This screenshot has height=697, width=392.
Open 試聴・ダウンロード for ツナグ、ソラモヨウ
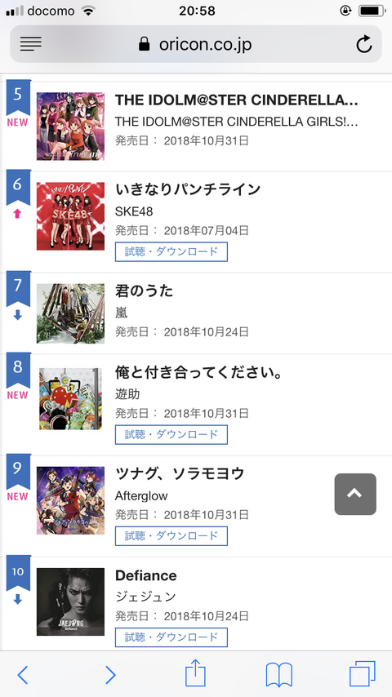tap(171, 535)
